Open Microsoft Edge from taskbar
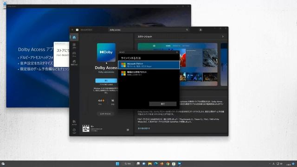Viewport: 297px width, 167px height. (x=156, y=164)
